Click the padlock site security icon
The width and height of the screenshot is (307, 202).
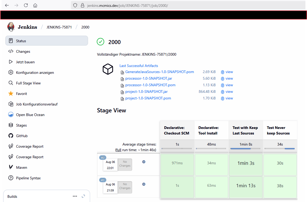tap(83, 6)
